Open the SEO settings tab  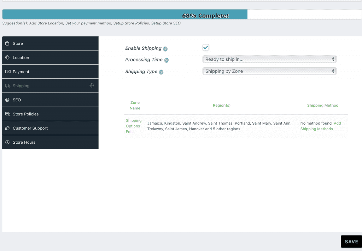(x=50, y=100)
